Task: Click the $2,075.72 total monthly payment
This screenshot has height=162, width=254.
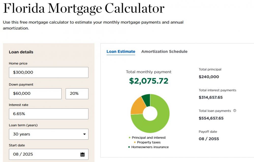Action: (x=149, y=81)
